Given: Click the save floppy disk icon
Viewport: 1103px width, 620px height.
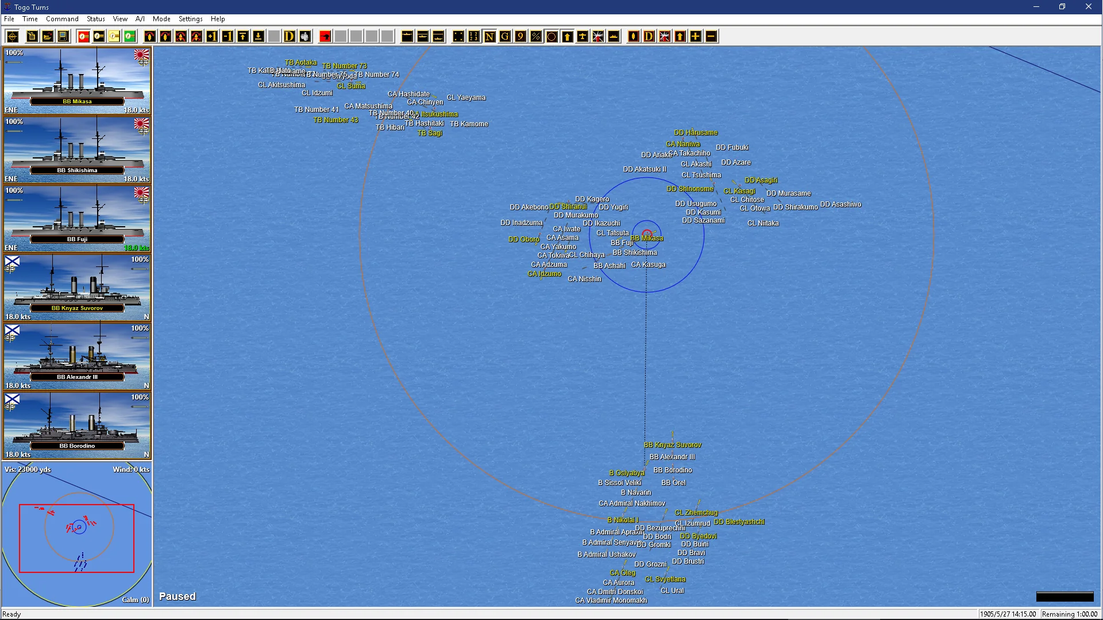Looking at the screenshot, I should [x=63, y=37].
